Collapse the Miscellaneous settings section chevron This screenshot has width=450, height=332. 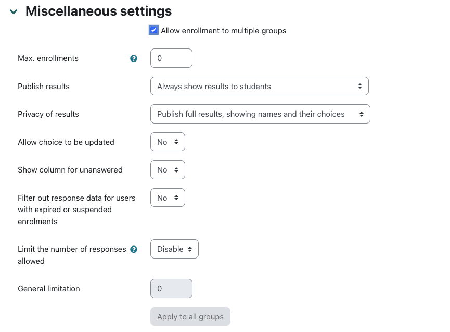tap(14, 11)
